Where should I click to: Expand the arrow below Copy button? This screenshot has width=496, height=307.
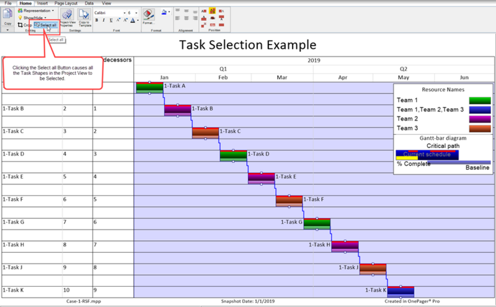pos(7,30)
